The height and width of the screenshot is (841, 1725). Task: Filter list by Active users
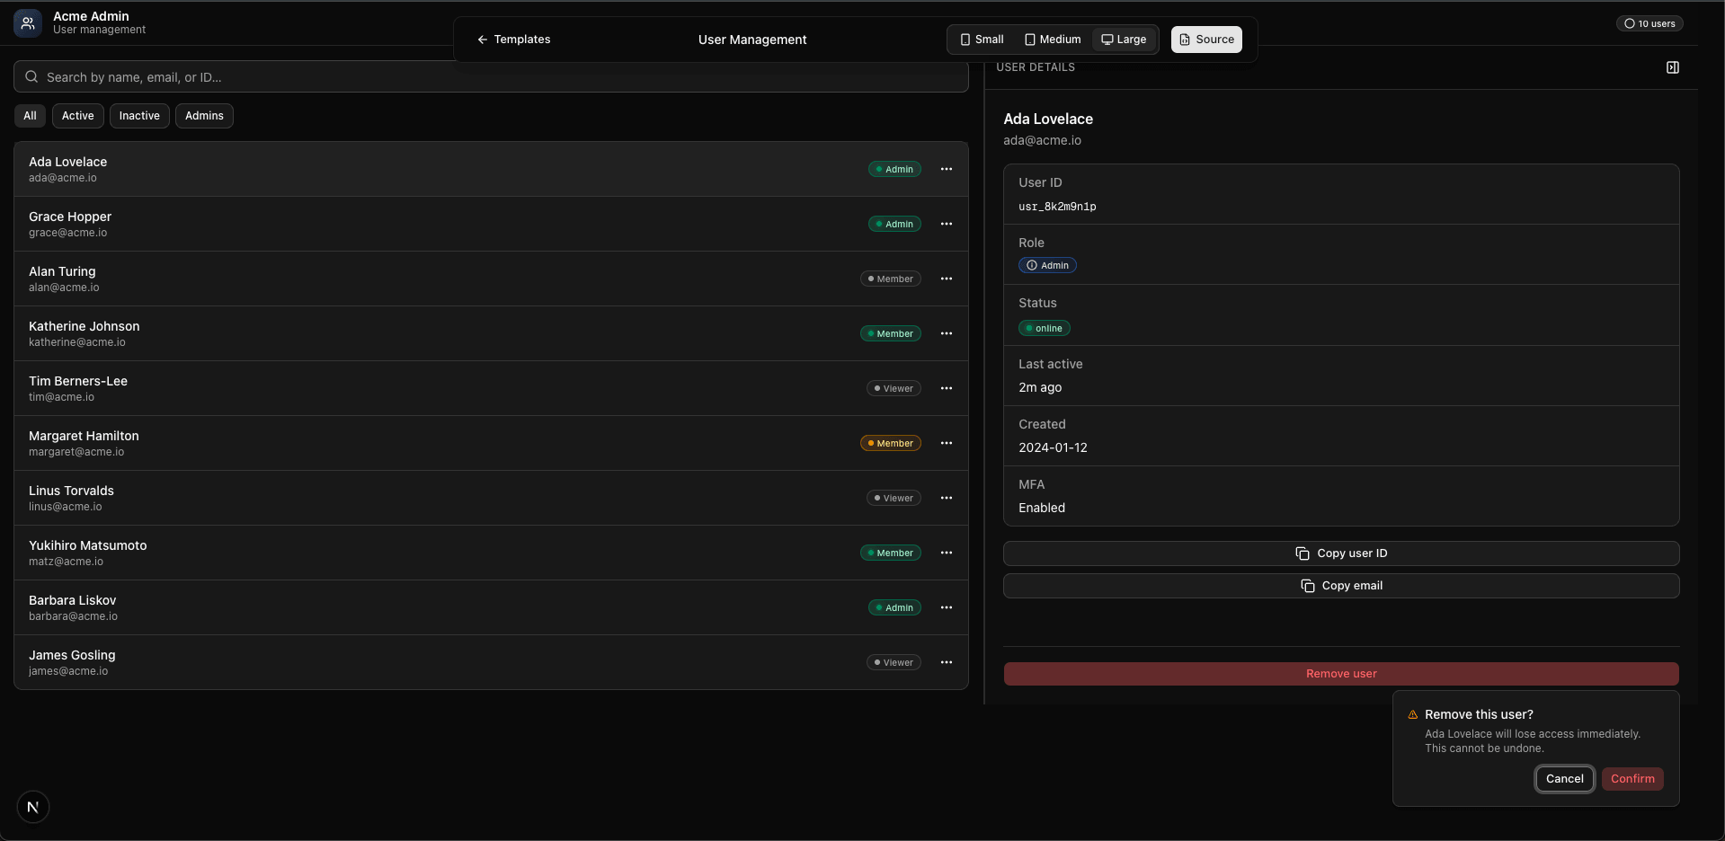[x=77, y=116]
